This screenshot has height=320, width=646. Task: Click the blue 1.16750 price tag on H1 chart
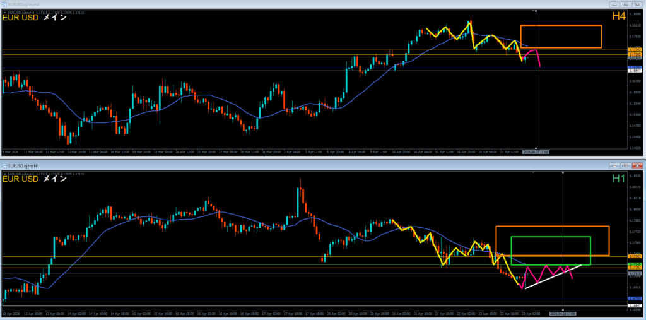(x=635, y=299)
